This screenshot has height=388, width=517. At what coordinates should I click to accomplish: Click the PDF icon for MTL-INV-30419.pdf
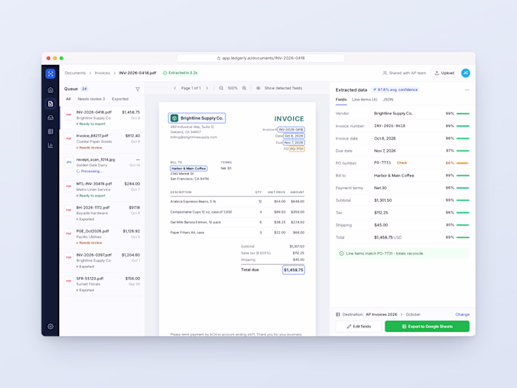69,186
